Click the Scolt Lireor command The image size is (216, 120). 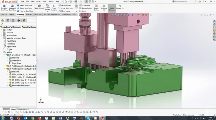coord(85,5)
